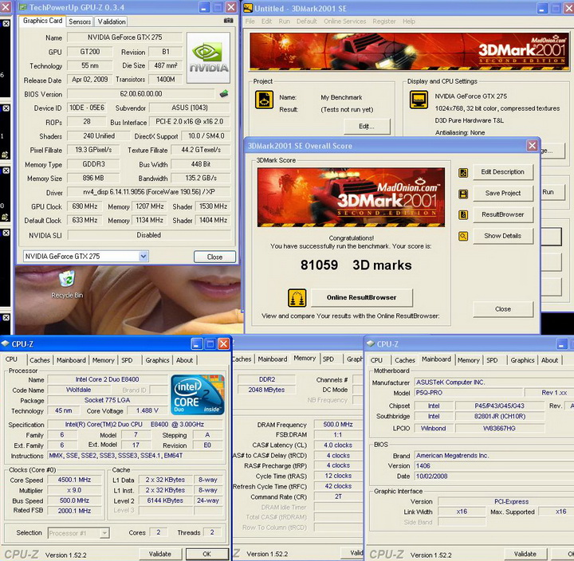Image resolution: width=574 pixels, height=561 pixels.
Task: Click the Project icon in 3DMark2001 window
Action: (x=264, y=100)
